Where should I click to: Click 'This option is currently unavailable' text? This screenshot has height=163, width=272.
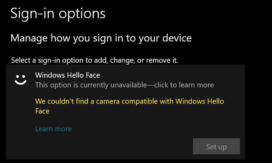pos(91,85)
